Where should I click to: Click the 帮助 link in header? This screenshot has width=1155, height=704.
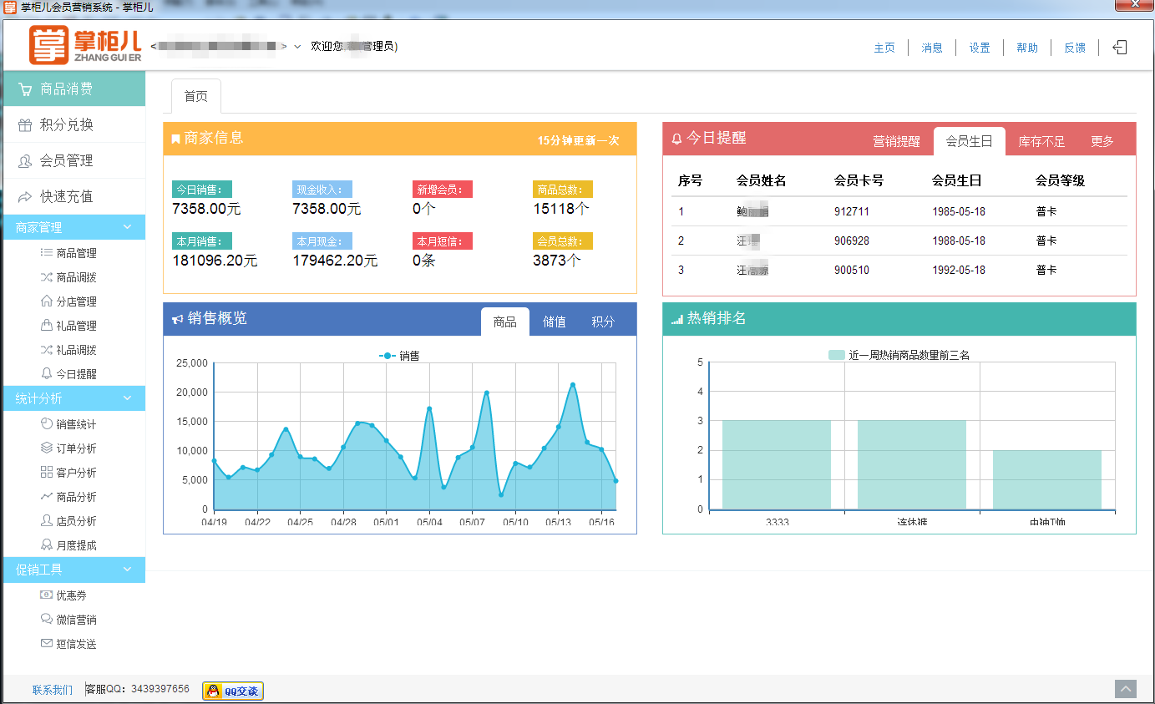pos(1027,48)
